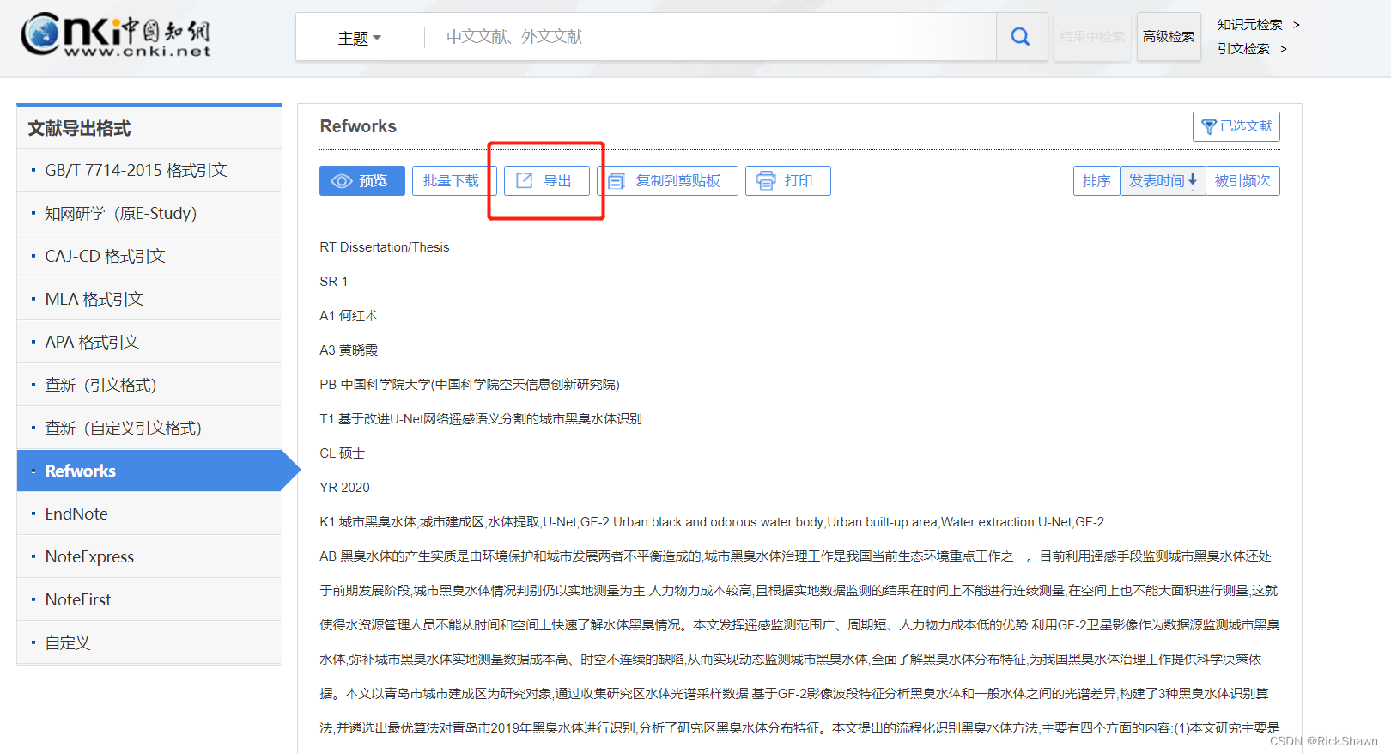Click the CNKI logo
1391x754 pixels.
116,35
